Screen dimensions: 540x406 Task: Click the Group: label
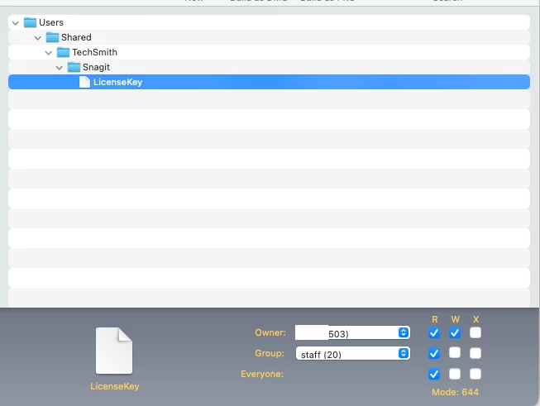[x=270, y=353]
